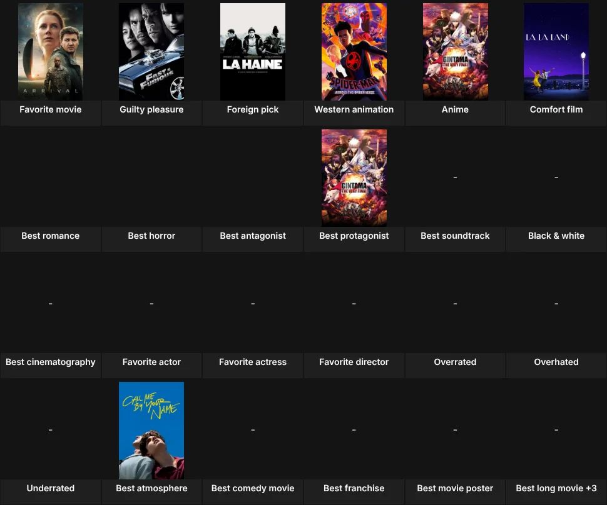Select the Overhated label
607x505 pixels.
tap(556, 362)
